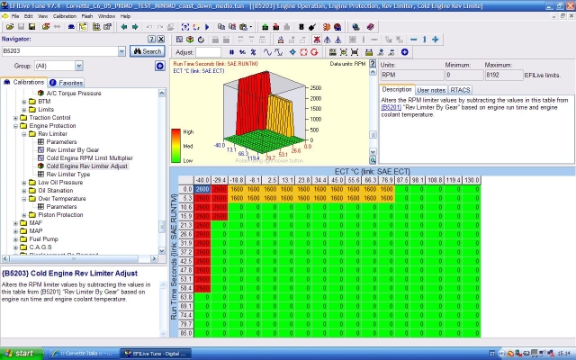Click the percent adjust icon beside Adjust field
The height and width of the screenshot is (360, 576).
tap(253, 52)
